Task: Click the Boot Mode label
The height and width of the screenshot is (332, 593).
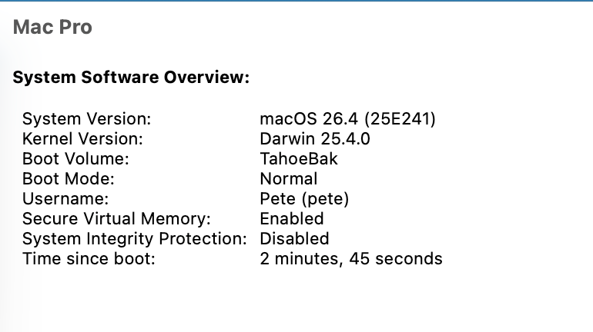Action: pos(68,179)
